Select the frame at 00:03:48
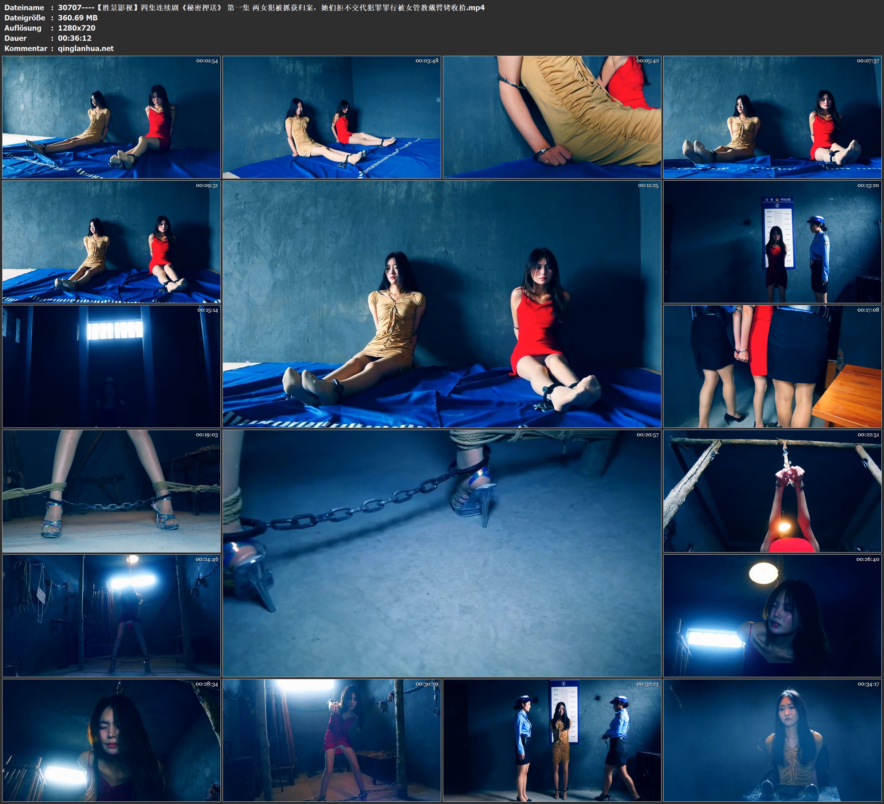This screenshot has width=884, height=804. coord(331,117)
